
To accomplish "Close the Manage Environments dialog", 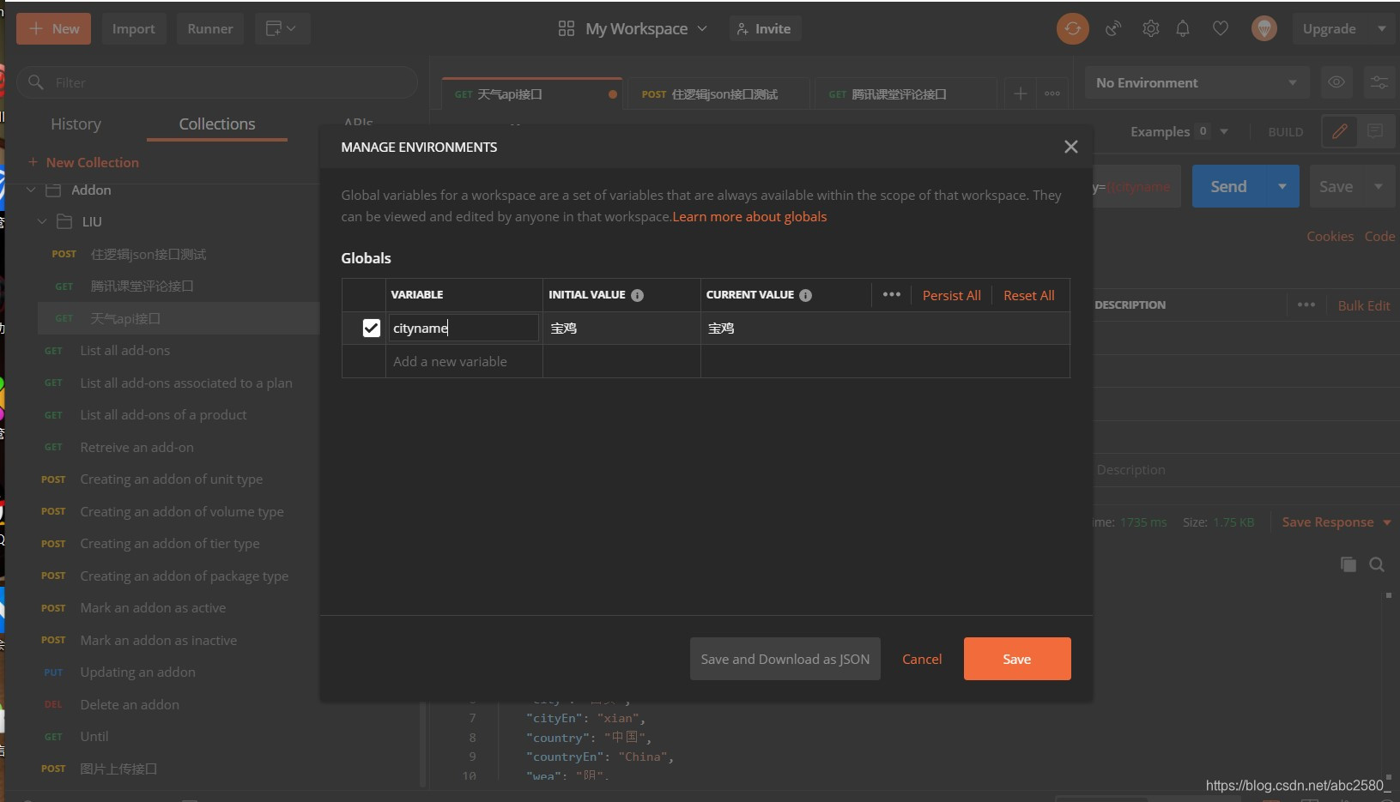I will (x=1070, y=147).
